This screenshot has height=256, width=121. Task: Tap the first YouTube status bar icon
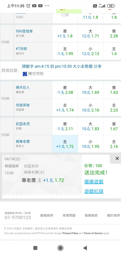coord(34,6)
